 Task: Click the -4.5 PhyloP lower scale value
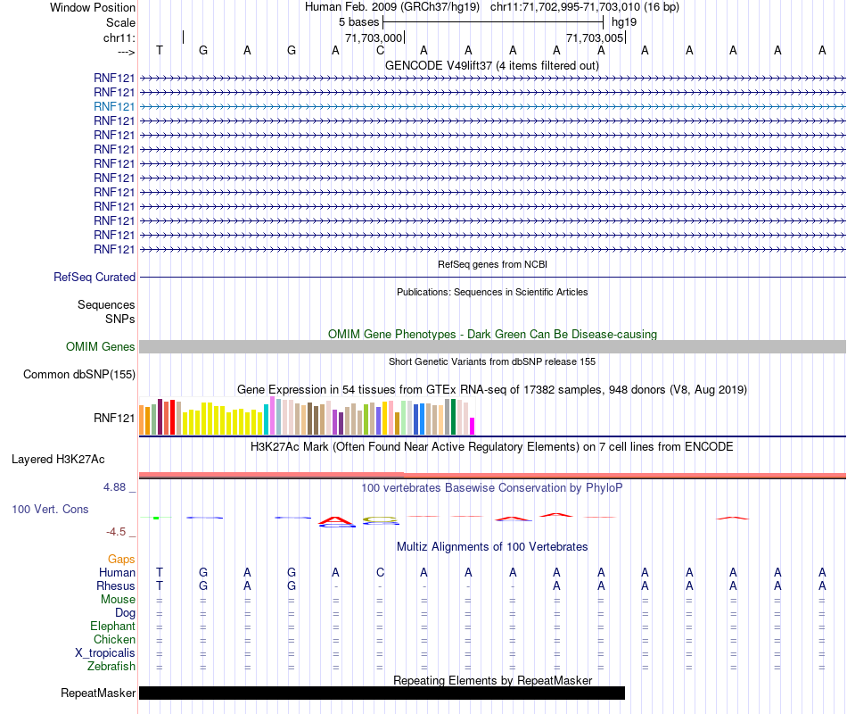point(116,532)
